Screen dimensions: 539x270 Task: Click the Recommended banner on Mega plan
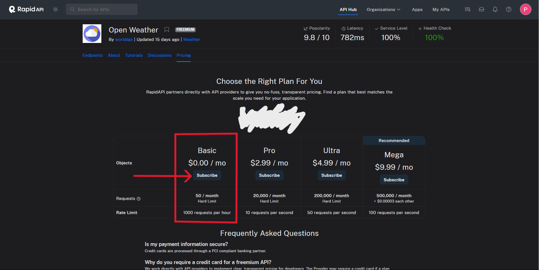click(x=394, y=141)
